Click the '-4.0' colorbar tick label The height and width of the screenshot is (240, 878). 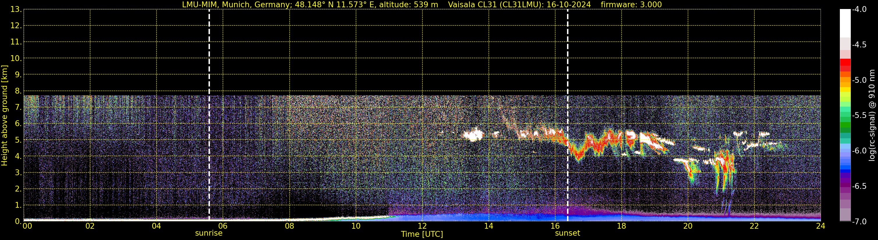[859, 10]
